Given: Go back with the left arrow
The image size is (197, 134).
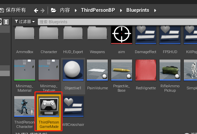Looking at the screenshot, I should pos(36,10).
